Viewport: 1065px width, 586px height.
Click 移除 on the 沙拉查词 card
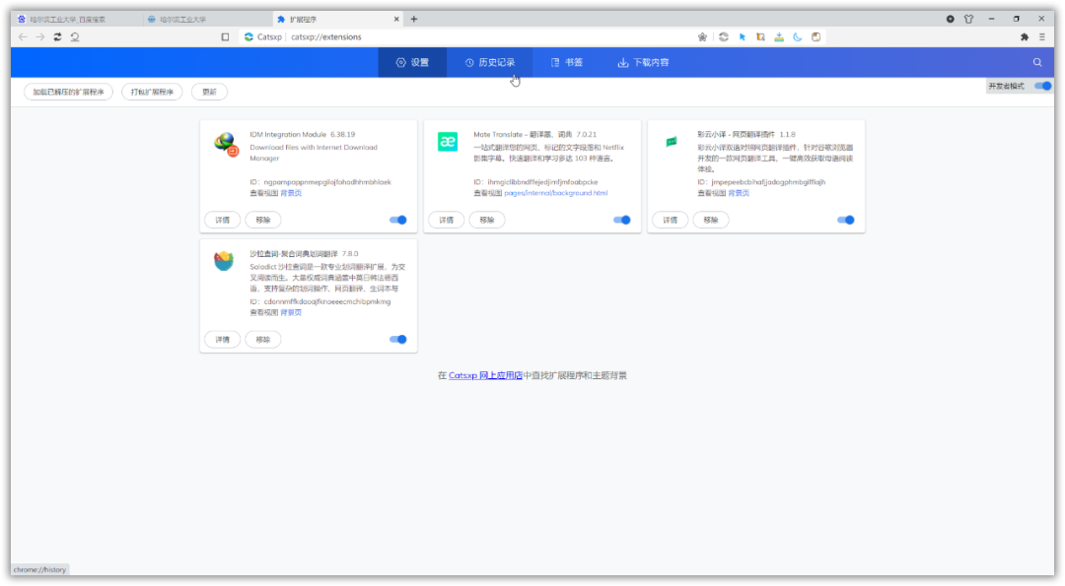[263, 339]
